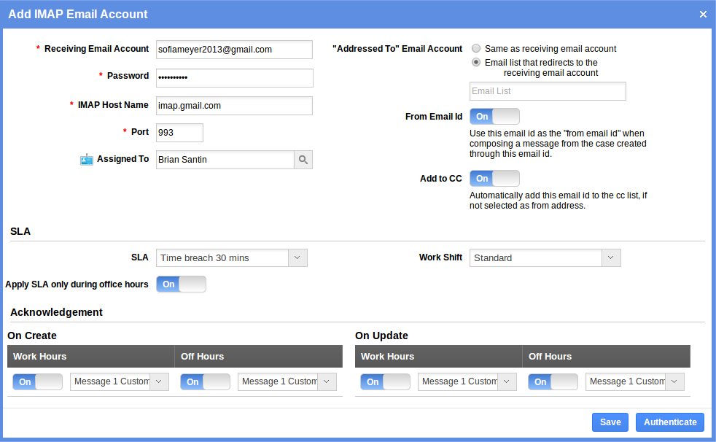The height and width of the screenshot is (442, 716).
Task: Turn off On Create Work Hours toggle
Action: (x=36, y=381)
